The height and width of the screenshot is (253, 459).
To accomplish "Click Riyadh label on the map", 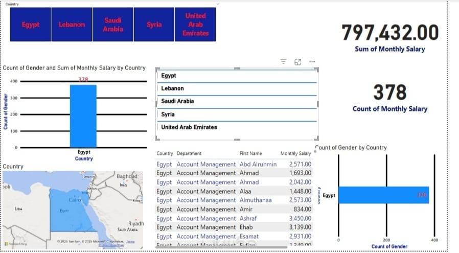I will click(136, 223).
